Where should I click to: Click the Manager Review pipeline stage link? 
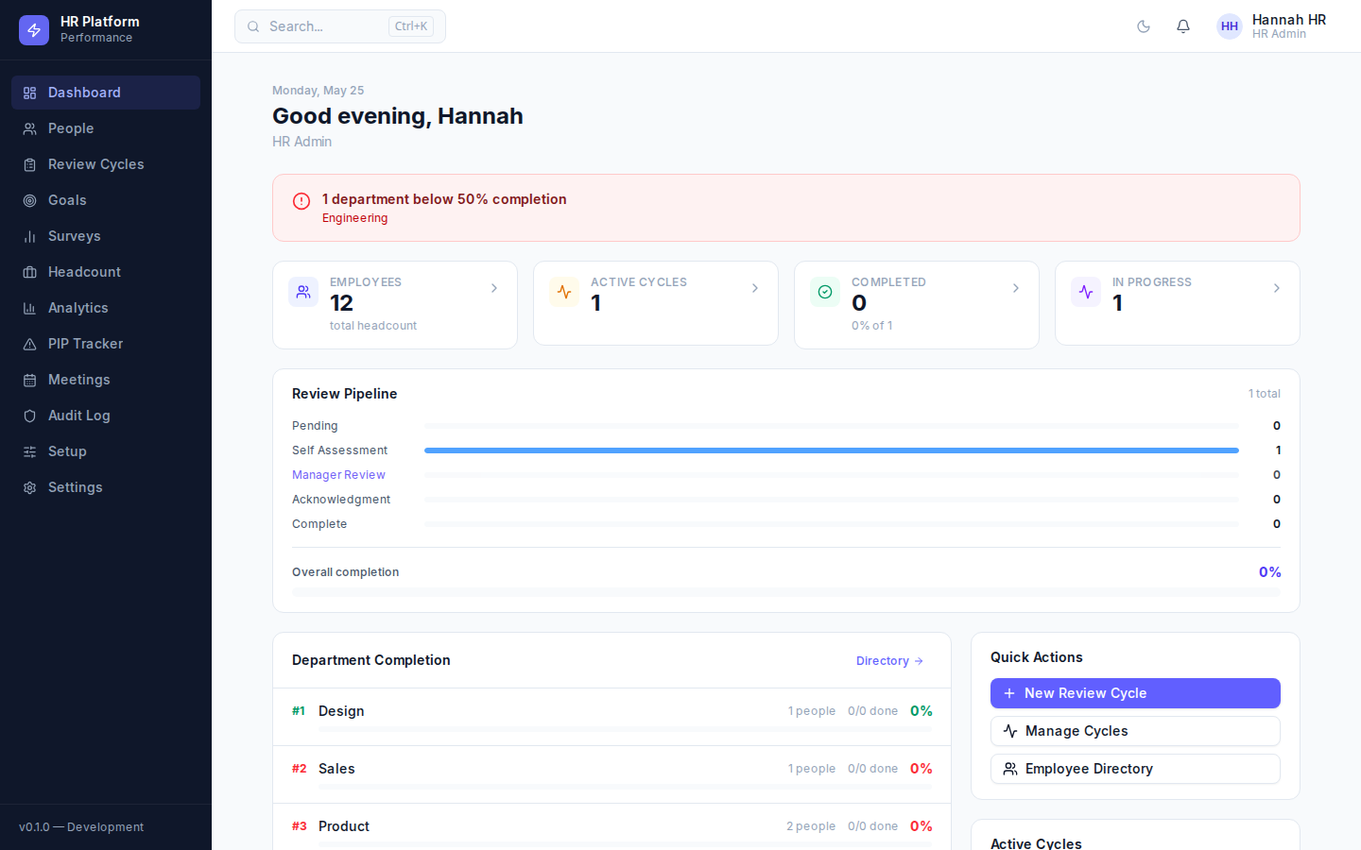click(x=338, y=475)
